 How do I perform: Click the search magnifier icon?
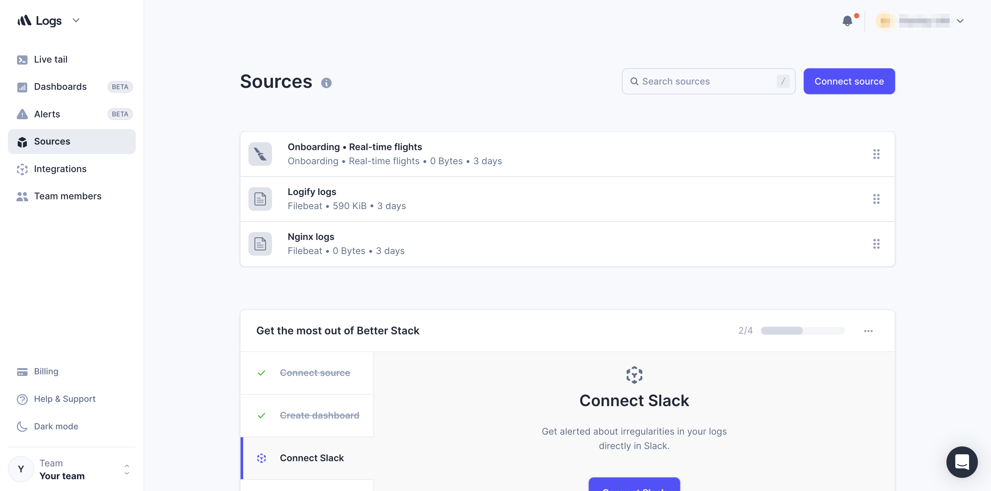coord(634,82)
